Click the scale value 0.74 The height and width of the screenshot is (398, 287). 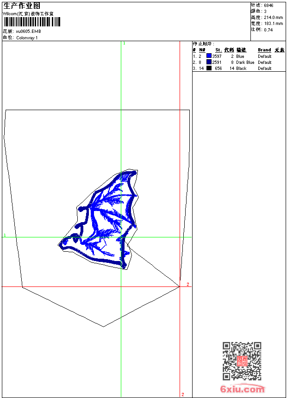point(268,30)
